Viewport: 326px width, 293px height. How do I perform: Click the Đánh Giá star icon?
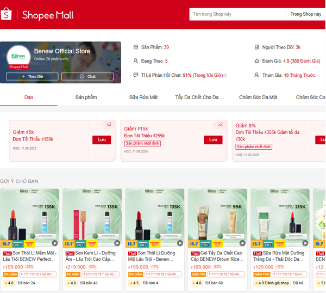tap(257, 61)
